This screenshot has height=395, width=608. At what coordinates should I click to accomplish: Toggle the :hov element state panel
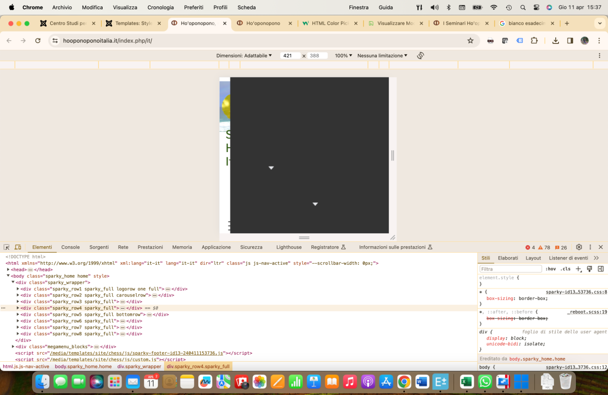pyautogui.click(x=550, y=269)
